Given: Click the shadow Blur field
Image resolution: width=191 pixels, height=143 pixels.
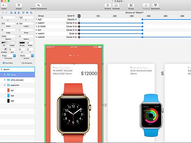Looking at the screenshot, I should tap(12, 49).
